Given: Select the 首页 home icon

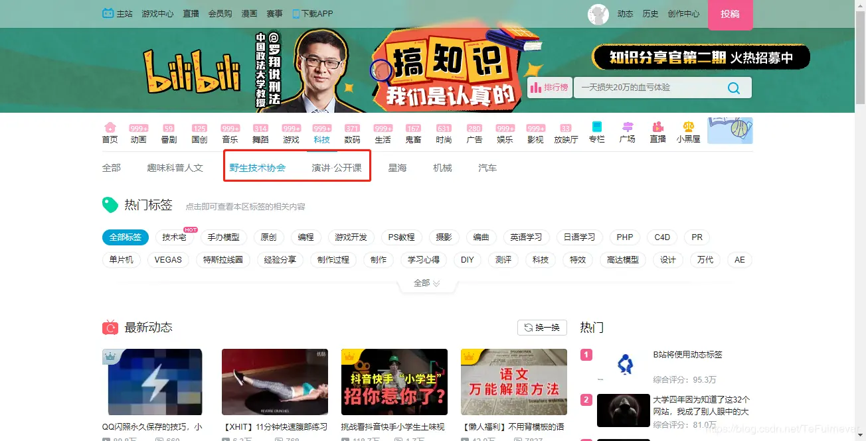Looking at the screenshot, I should [110, 131].
